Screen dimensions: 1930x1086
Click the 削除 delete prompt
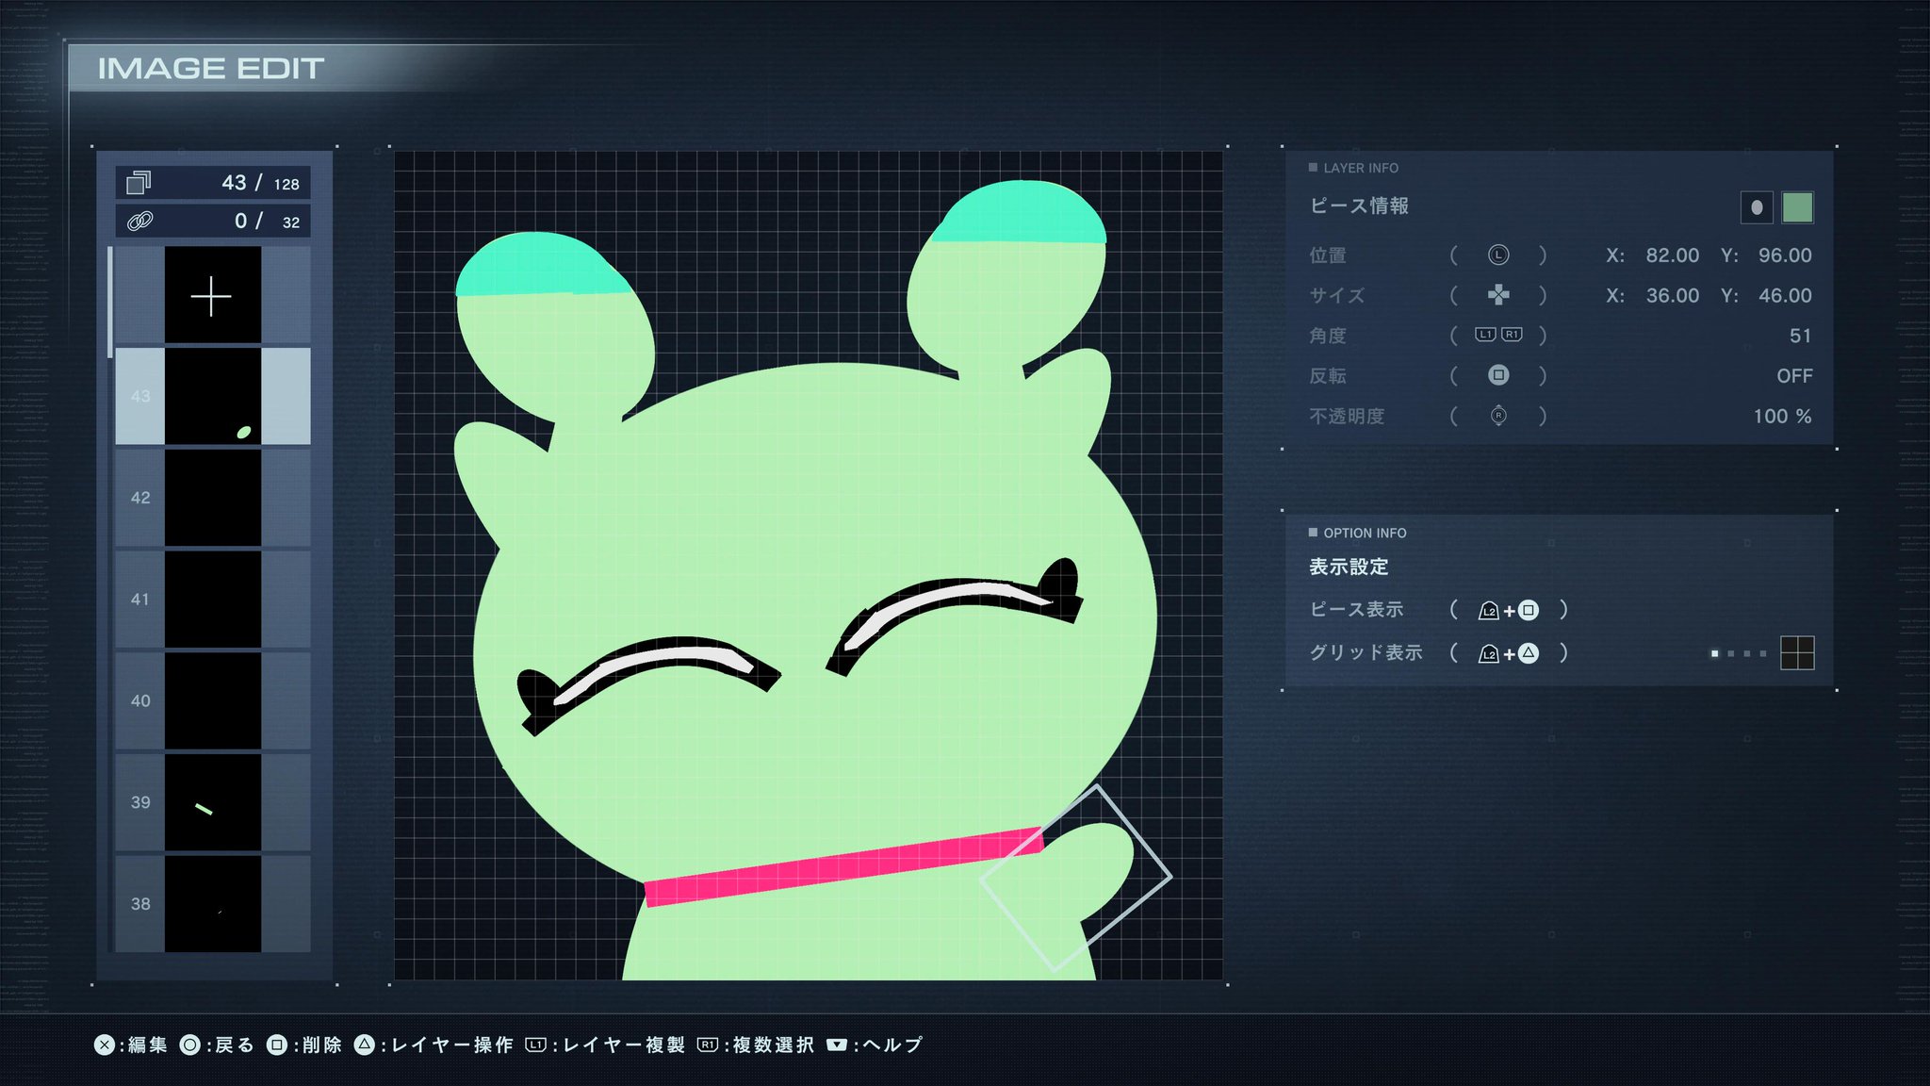pos(304,1045)
